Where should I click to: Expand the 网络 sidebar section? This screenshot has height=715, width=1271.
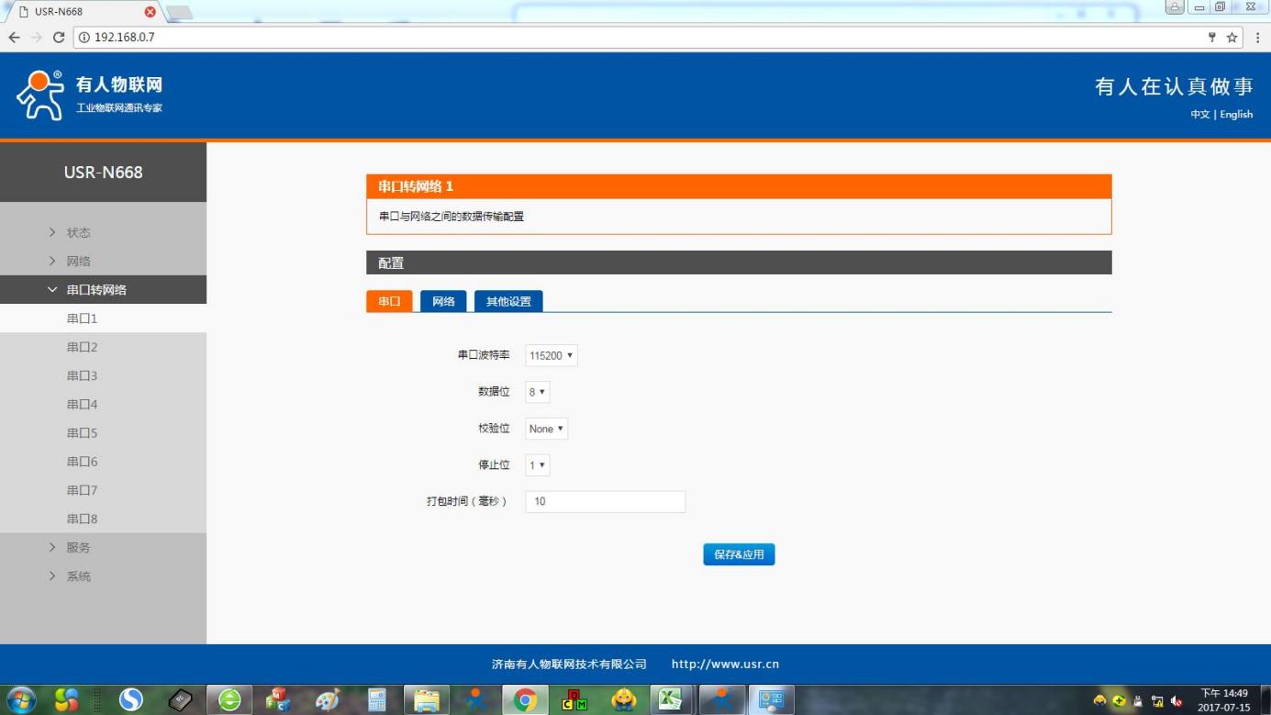(103, 261)
